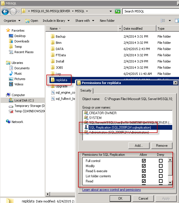The image size is (179, 203).
Task: Click the Search MSSQL field
Action: [x=151, y=11]
